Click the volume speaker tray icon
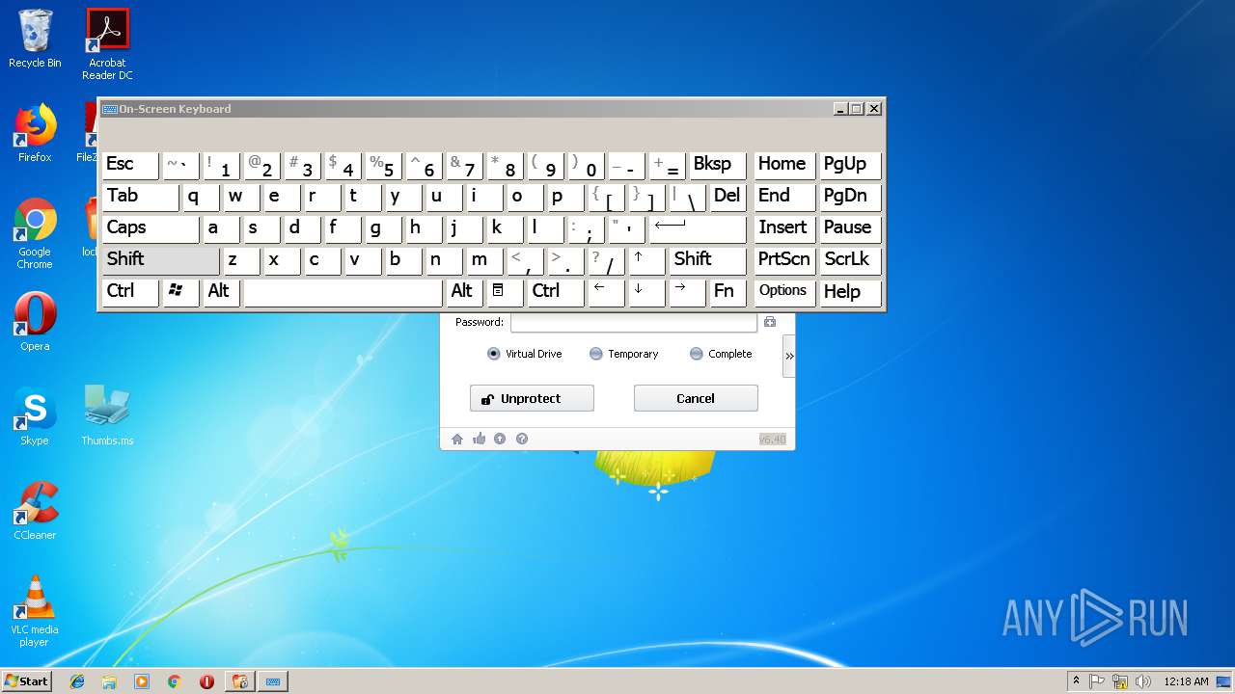 (1142, 681)
